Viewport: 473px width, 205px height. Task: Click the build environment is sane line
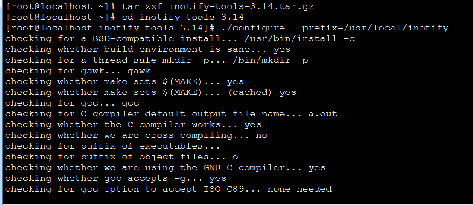tap(148, 49)
